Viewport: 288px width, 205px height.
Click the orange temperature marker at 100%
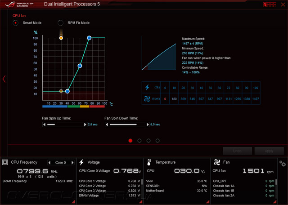pyautogui.click(x=61, y=38)
